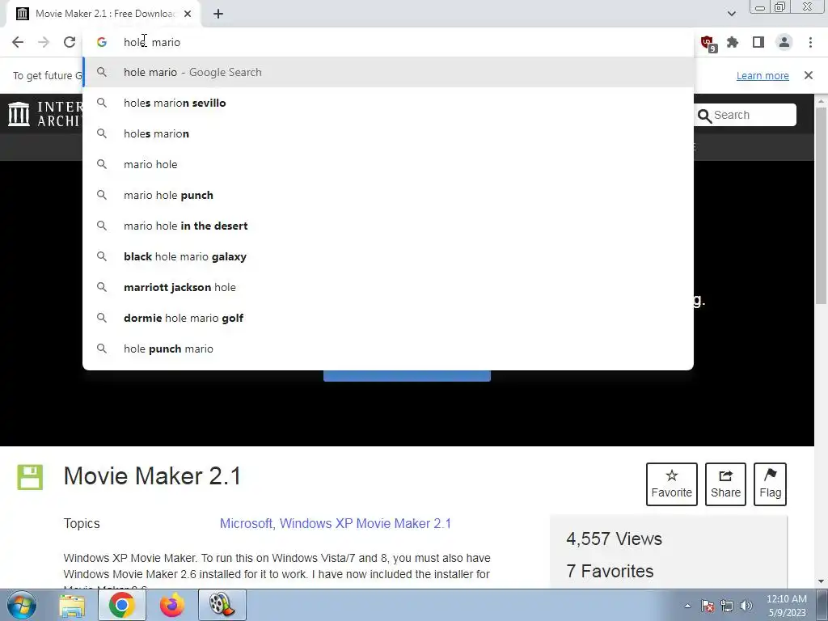828x621 pixels.
Task: Click the Chrome taskbar icon
Action: point(121,605)
